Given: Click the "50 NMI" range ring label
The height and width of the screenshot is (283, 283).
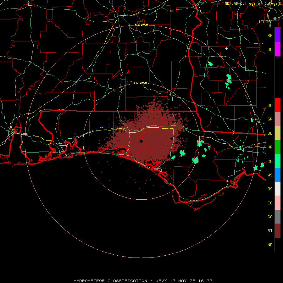Looking at the screenshot, I should (141, 83).
